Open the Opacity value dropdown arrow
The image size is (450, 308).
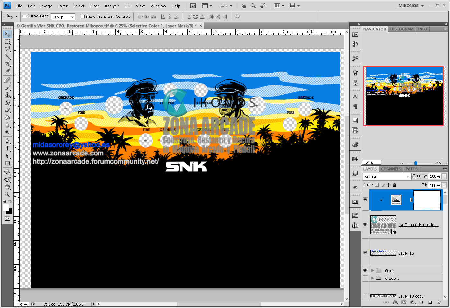[x=444, y=176]
